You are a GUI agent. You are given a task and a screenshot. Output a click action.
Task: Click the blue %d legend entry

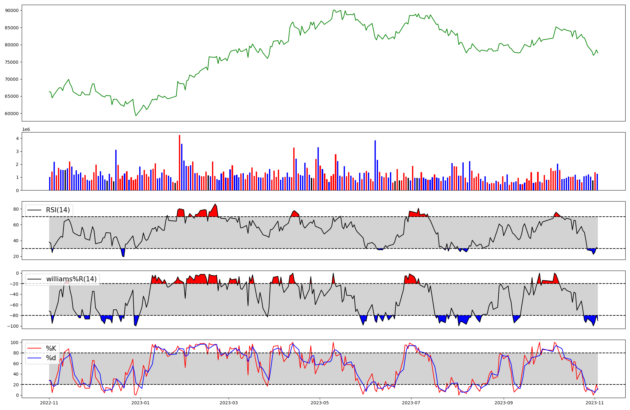pos(51,358)
